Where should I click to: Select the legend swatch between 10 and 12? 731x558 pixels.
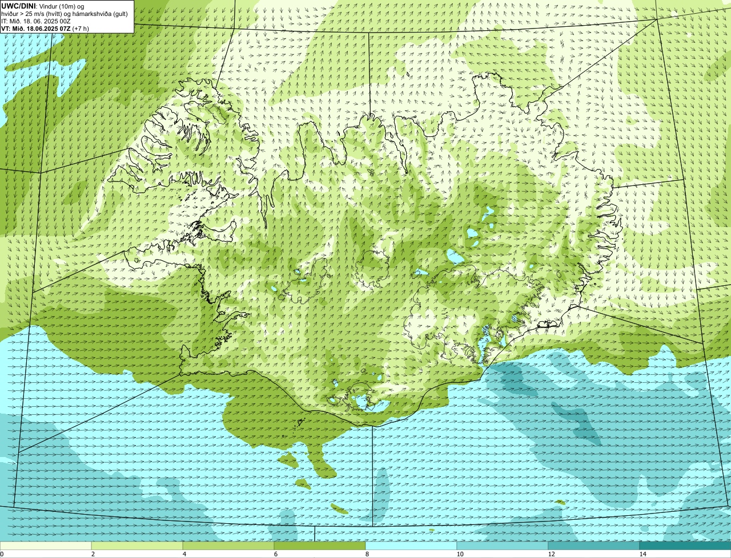click(x=503, y=545)
